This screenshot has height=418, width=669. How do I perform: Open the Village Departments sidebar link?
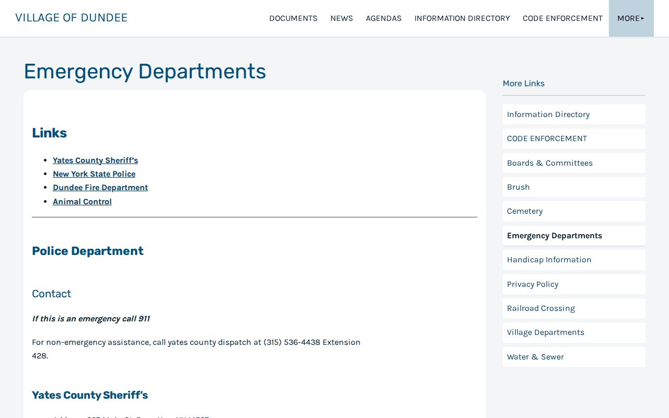tap(574, 332)
